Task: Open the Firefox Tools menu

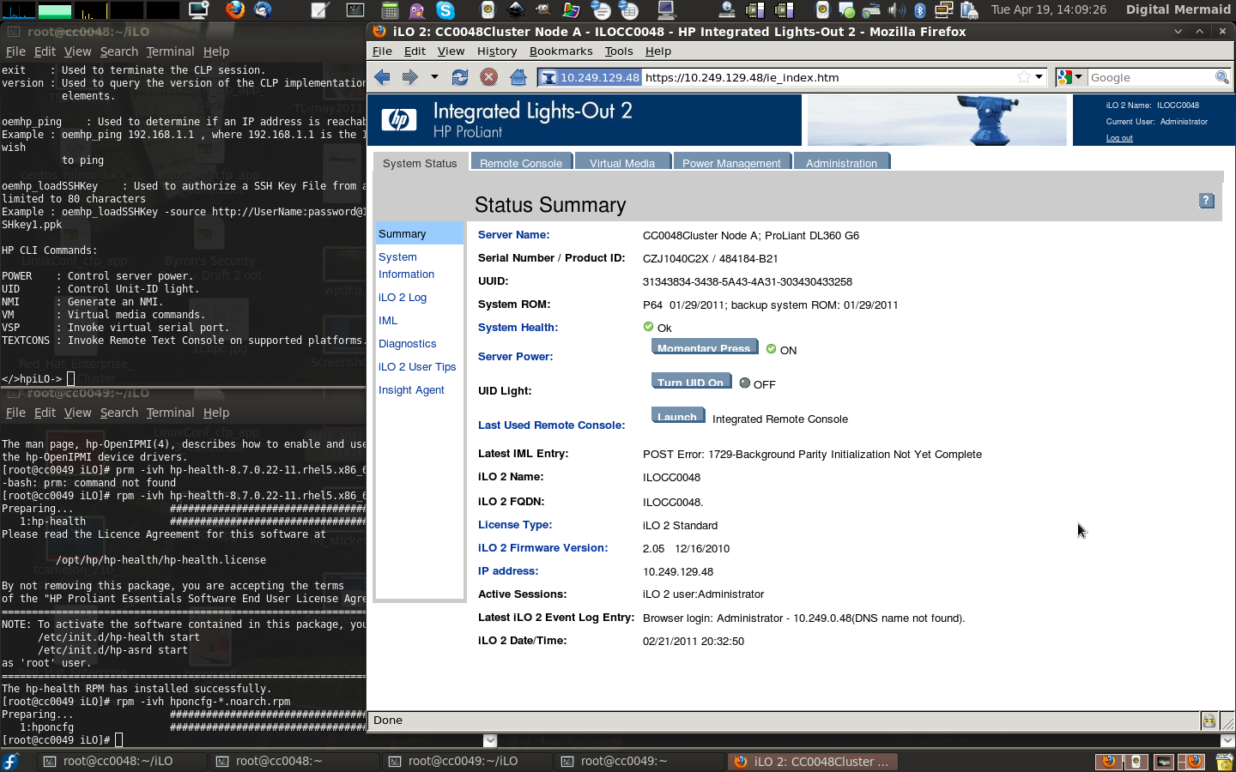Action: (x=619, y=51)
